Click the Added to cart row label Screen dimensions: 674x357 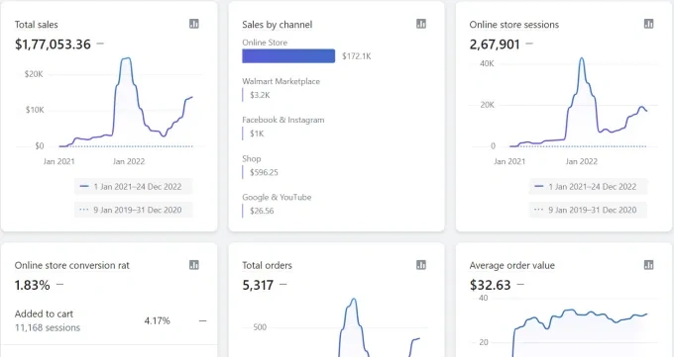click(x=44, y=314)
